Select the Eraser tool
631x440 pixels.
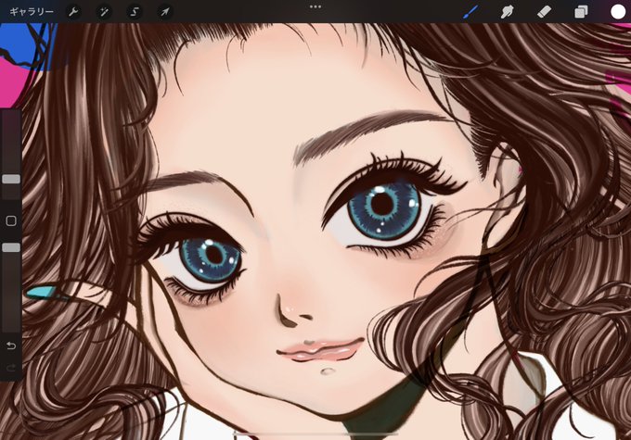click(x=544, y=12)
